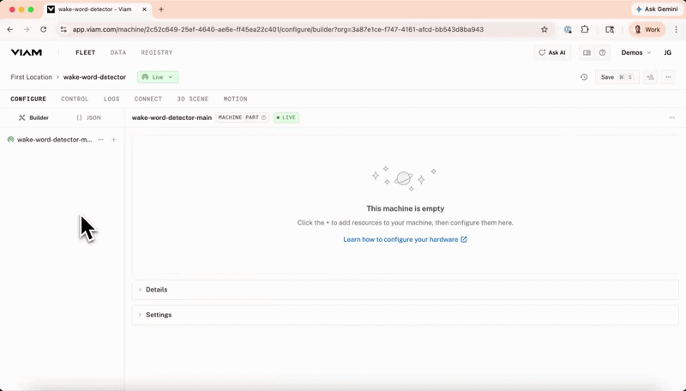This screenshot has height=391, width=686.
Task: Click the MACHINE PART info badge
Action: click(x=243, y=117)
